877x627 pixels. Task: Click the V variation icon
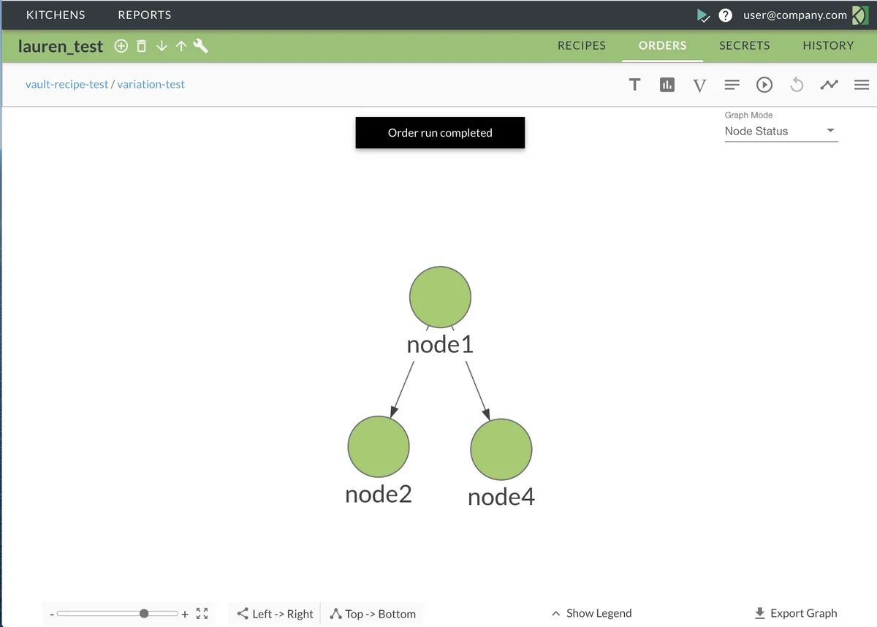[699, 85]
